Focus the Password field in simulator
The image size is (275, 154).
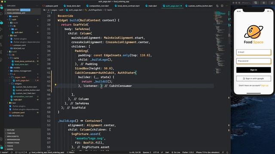coord(254,61)
